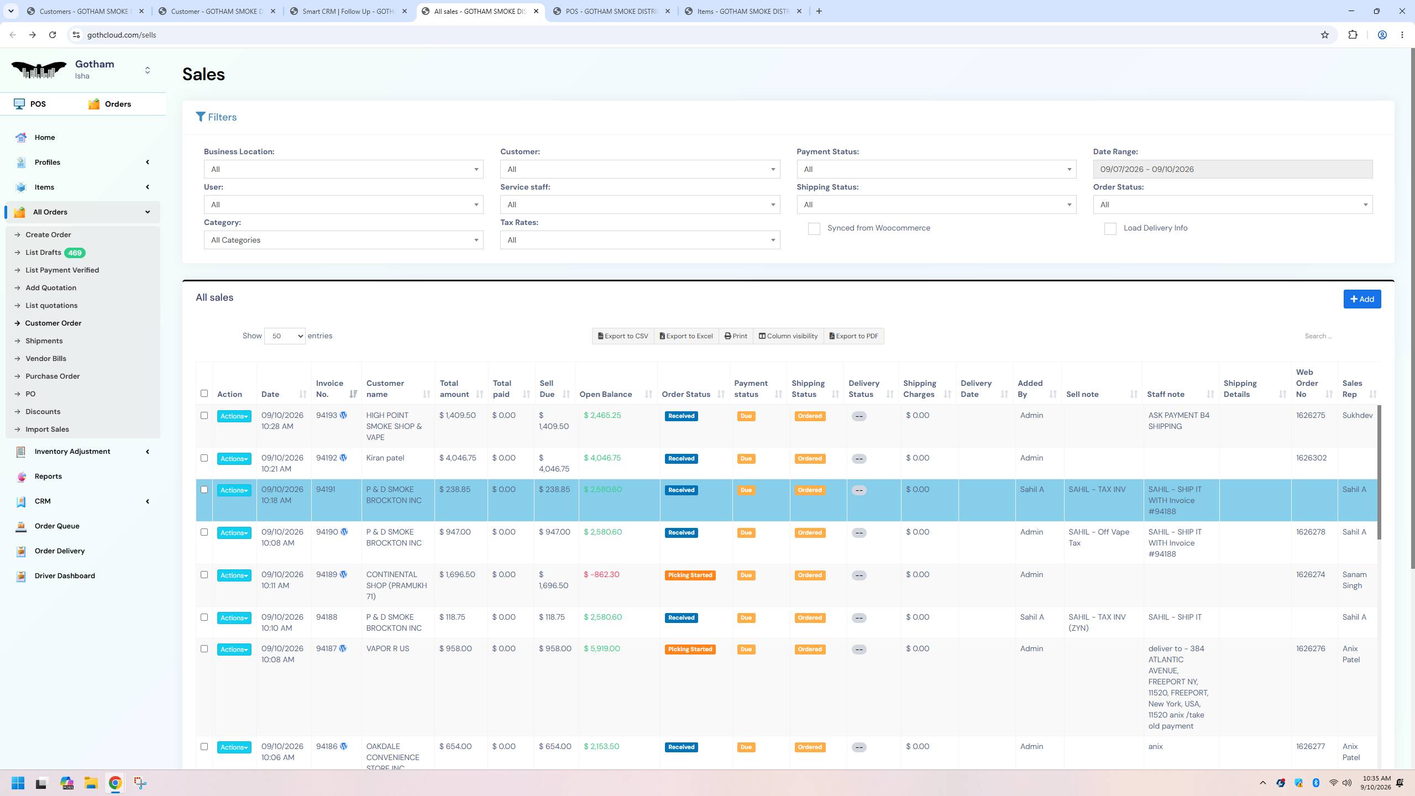Open the POS monitor icon
The image size is (1415, 796).
tap(19, 104)
